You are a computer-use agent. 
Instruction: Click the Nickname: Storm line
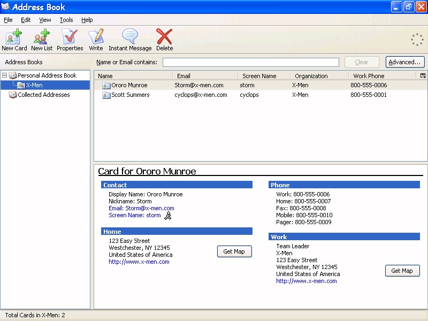point(130,202)
